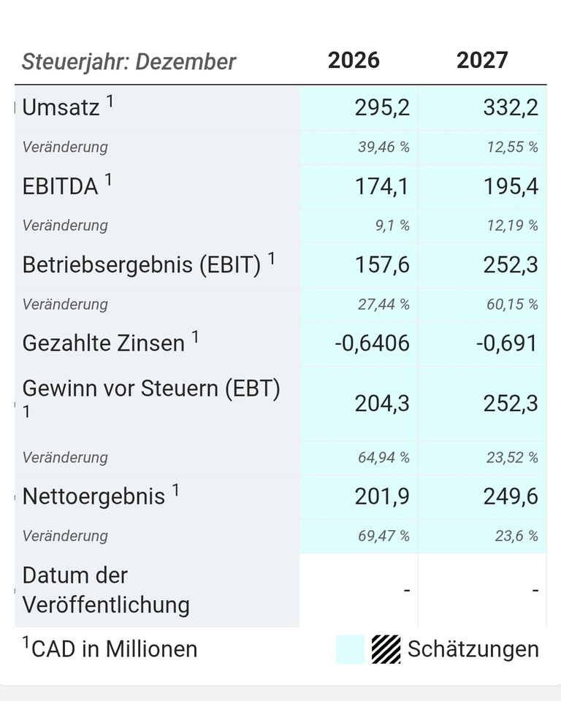Select the 2026 Umsatz value 295,2
This screenshot has height=701, width=561.
pos(382,108)
